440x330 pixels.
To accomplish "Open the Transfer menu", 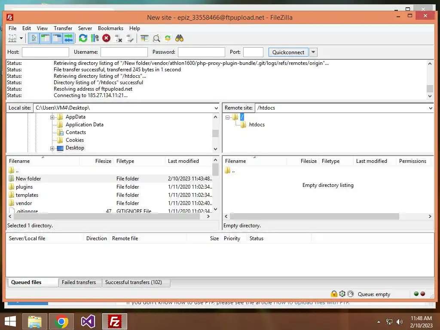I will pyautogui.click(x=63, y=28).
